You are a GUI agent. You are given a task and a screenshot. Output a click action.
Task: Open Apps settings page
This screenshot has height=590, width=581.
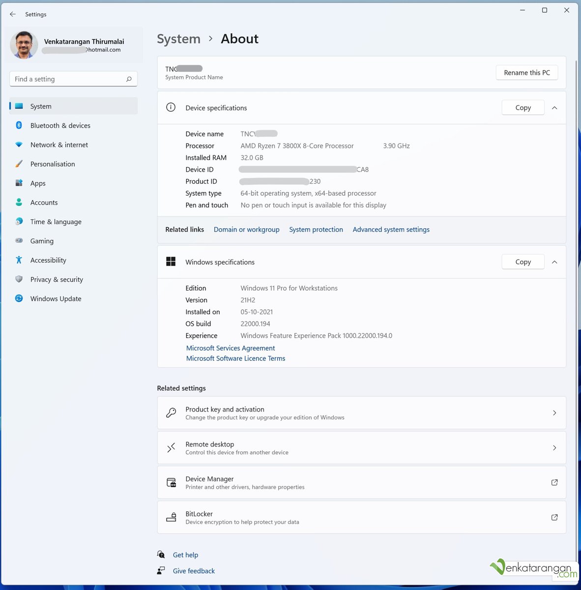[74, 183]
